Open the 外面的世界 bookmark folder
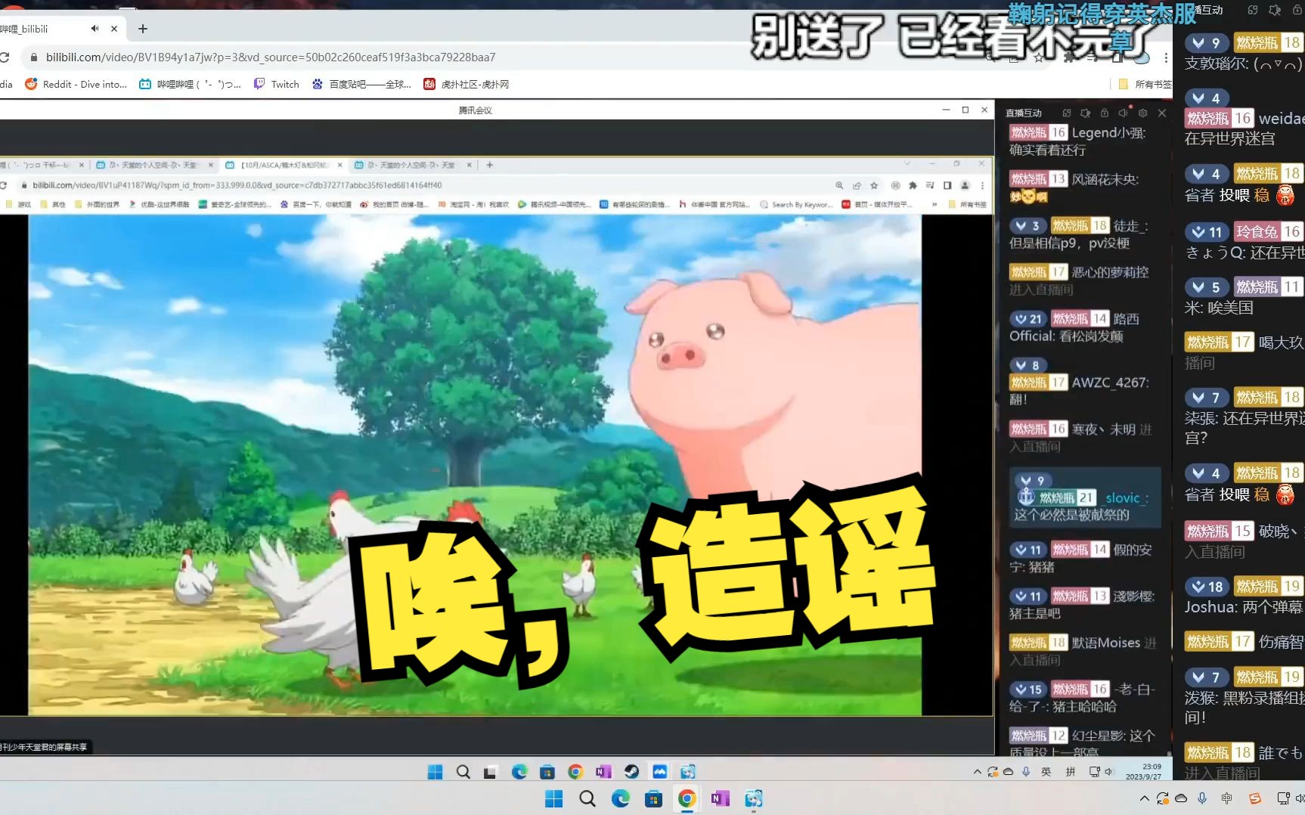The width and height of the screenshot is (1305, 815). click(97, 205)
